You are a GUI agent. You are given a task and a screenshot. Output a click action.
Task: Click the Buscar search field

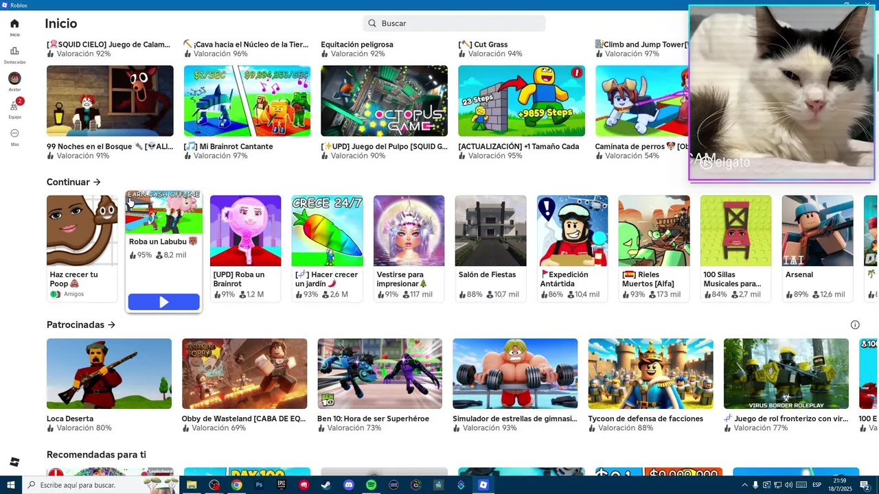pyautogui.click(x=454, y=23)
